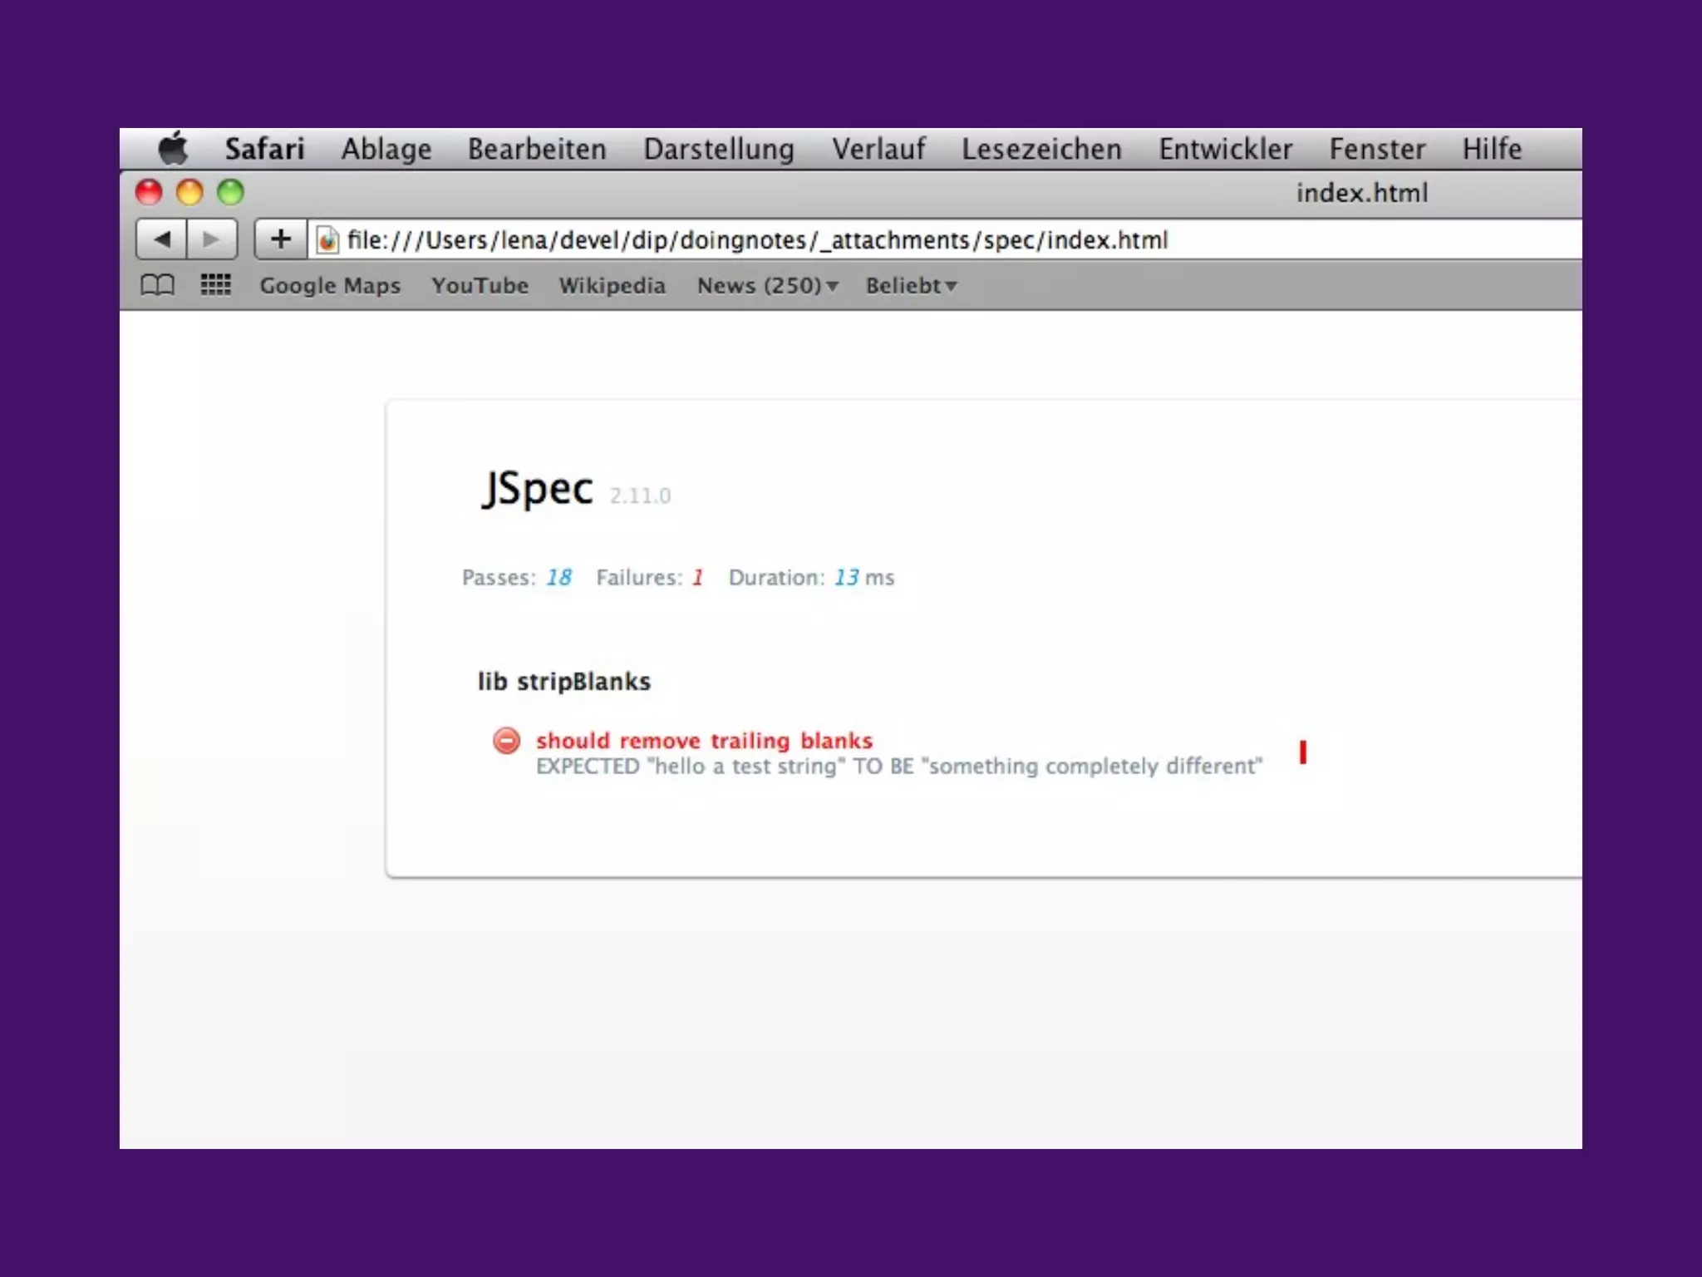Minimize the window with the yellow button
The width and height of the screenshot is (1702, 1277).
click(189, 192)
